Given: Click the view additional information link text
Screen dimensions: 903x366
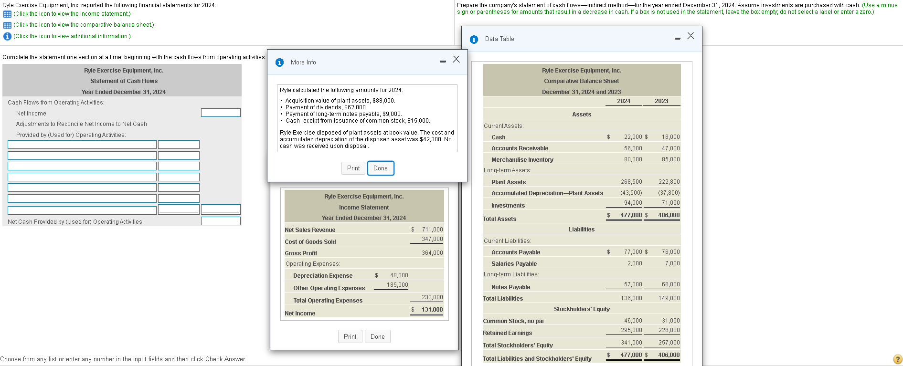Looking at the screenshot, I should tap(72, 36).
